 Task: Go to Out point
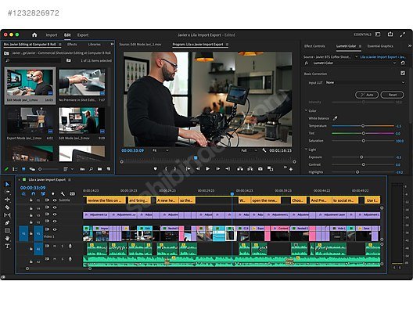[x=228, y=169]
